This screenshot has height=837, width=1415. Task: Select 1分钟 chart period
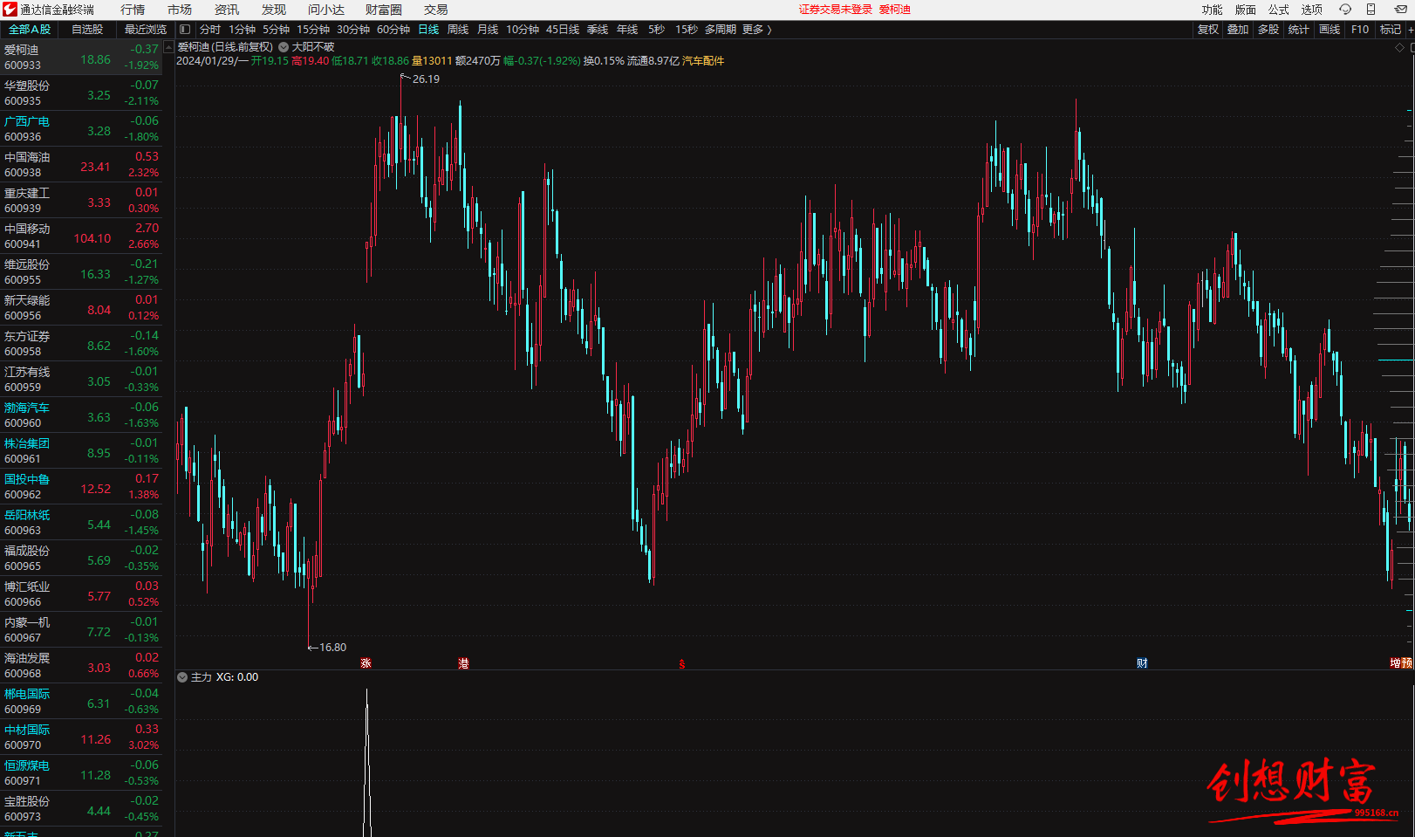(242, 30)
